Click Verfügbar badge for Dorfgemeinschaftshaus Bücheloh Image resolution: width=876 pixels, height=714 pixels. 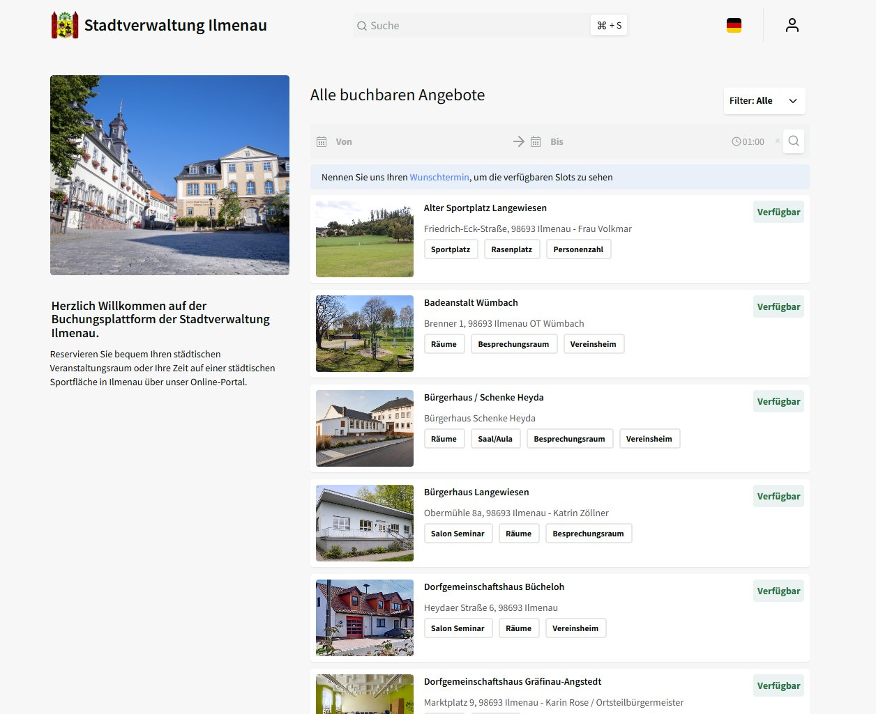[778, 591]
